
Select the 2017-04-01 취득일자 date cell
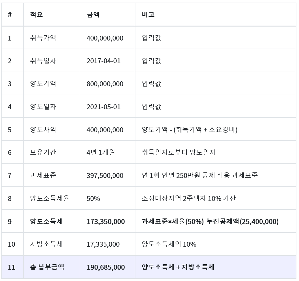click(103, 61)
